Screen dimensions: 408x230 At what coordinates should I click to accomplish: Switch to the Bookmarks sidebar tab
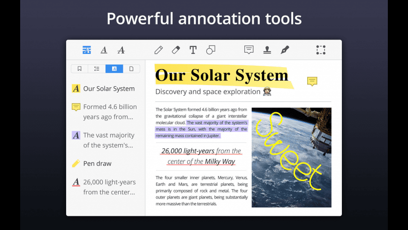coord(80,69)
